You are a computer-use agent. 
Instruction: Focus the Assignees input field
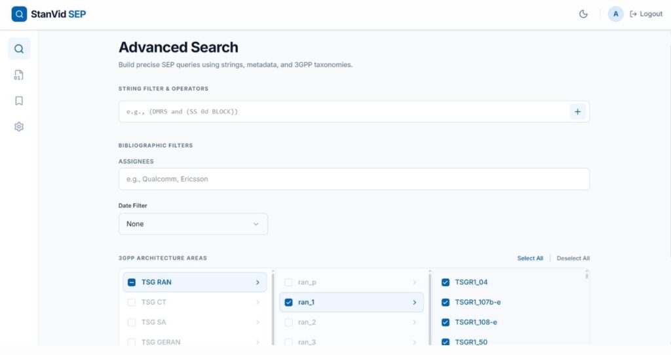(354, 179)
